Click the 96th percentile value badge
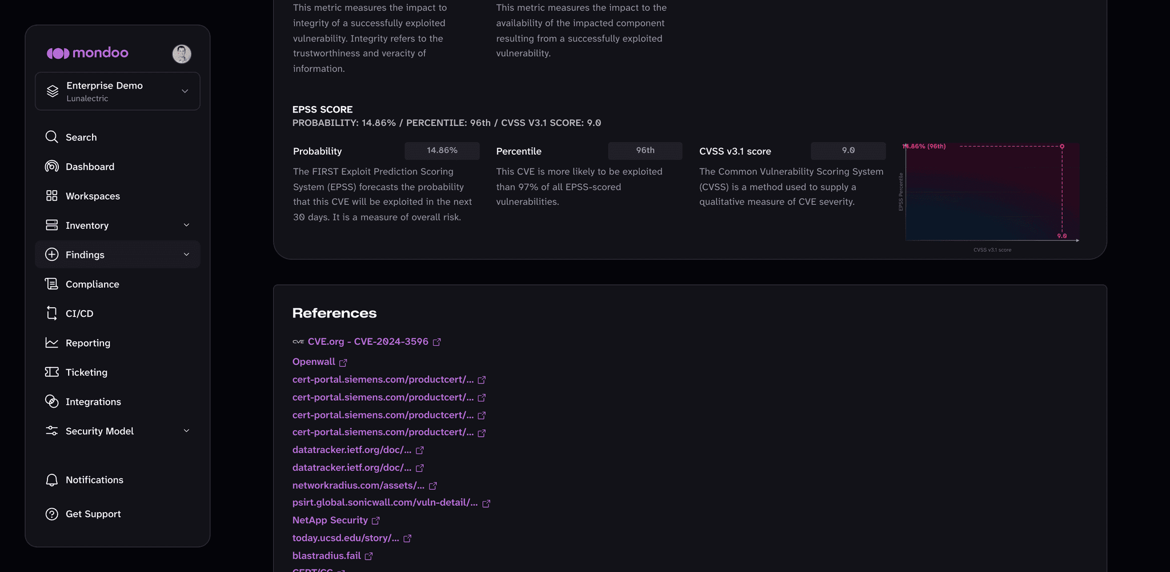Viewport: 1170px width, 572px height. [x=645, y=150]
